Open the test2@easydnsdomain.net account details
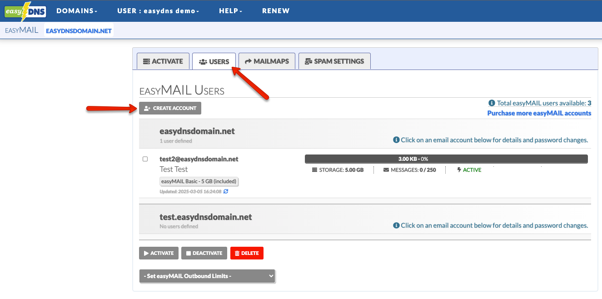Viewport: 602px width, 299px height. (199, 159)
